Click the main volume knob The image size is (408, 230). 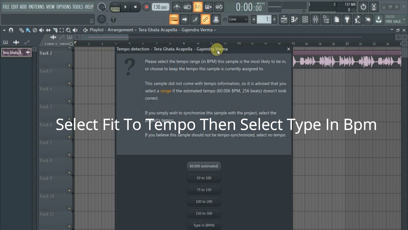click(x=102, y=7)
